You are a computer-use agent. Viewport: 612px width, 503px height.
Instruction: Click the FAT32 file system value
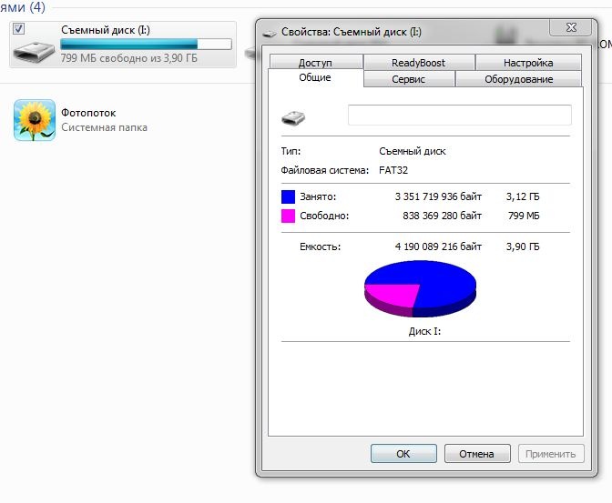coord(393,170)
